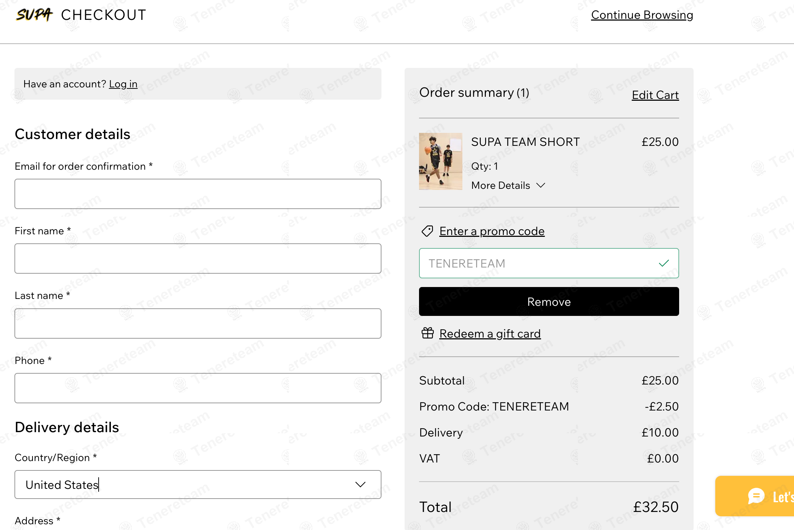The width and height of the screenshot is (794, 530).
Task: Click the TENERETEAM promo code field
Action: [549, 263]
